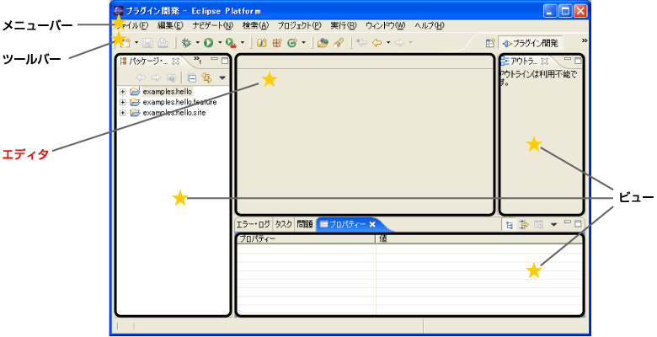Open Search with the flashlight icon
The height and width of the screenshot is (337, 657).
[x=339, y=43]
